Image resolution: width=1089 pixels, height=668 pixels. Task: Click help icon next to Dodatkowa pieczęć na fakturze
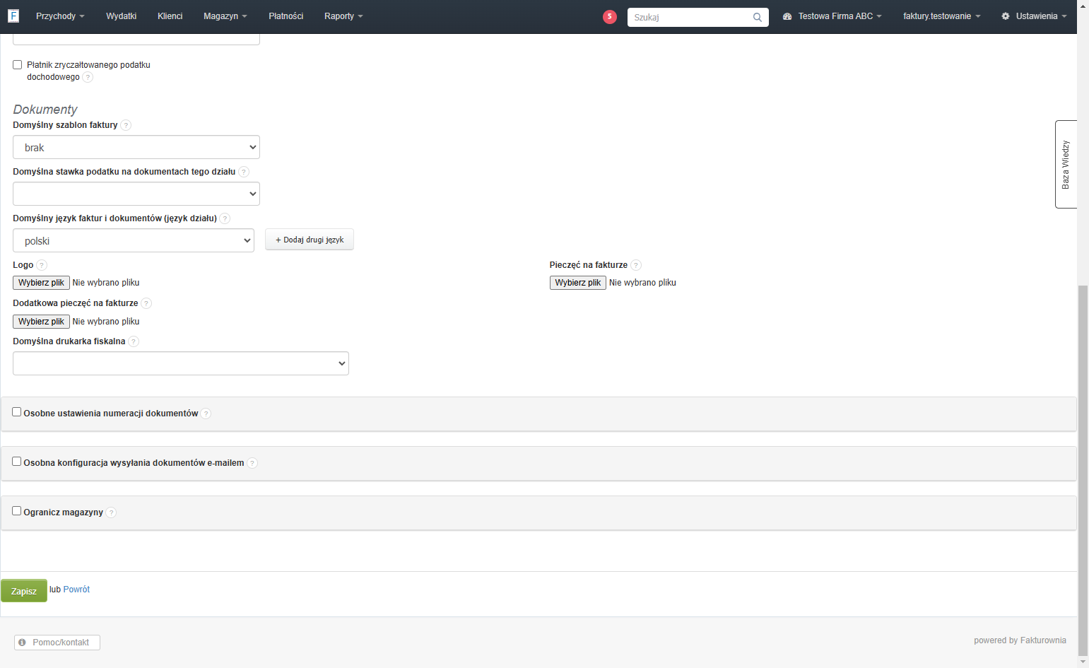(x=146, y=303)
